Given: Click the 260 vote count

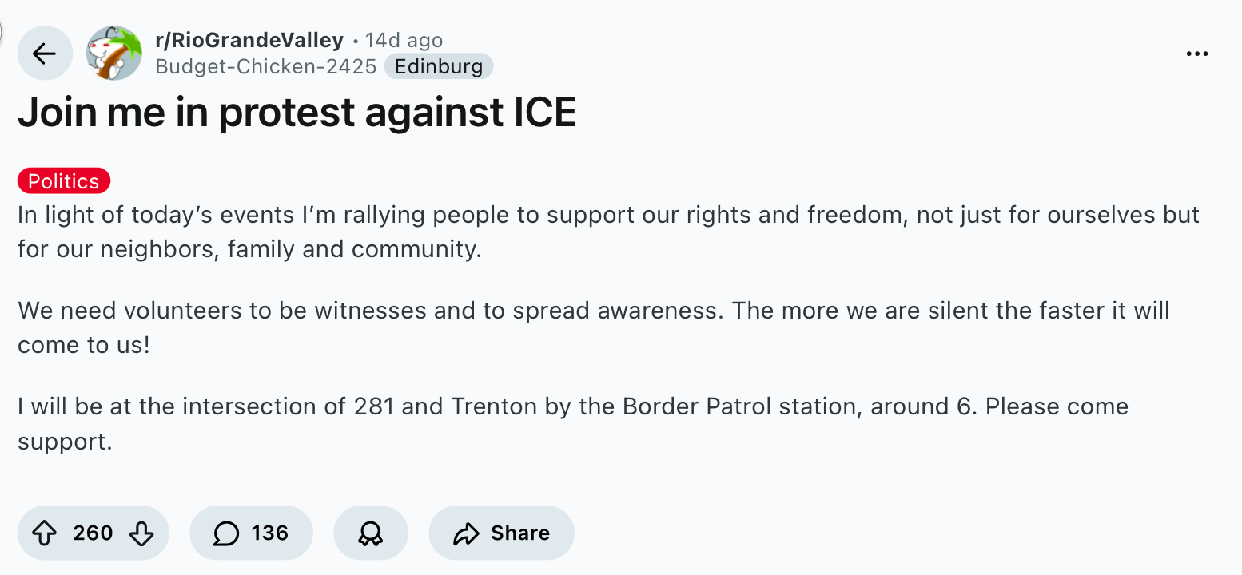Looking at the screenshot, I should click(x=93, y=533).
